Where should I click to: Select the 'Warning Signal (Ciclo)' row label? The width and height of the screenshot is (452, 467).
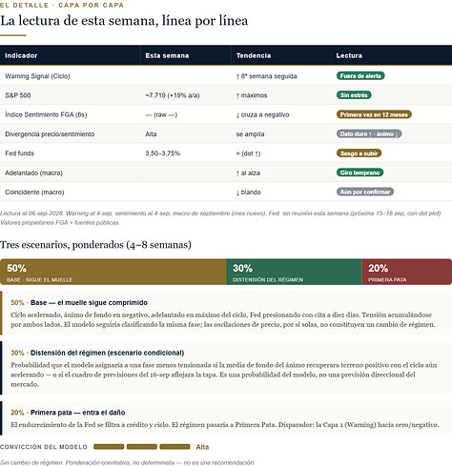tap(37, 76)
